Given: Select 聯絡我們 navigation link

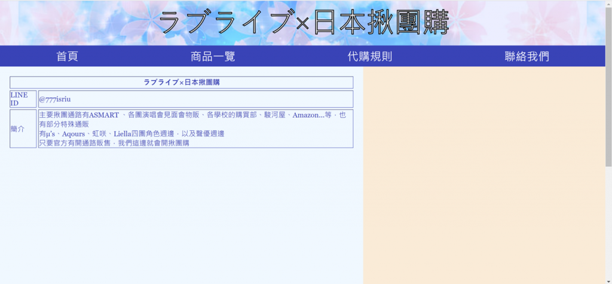Looking at the screenshot, I should click(x=527, y=56).
